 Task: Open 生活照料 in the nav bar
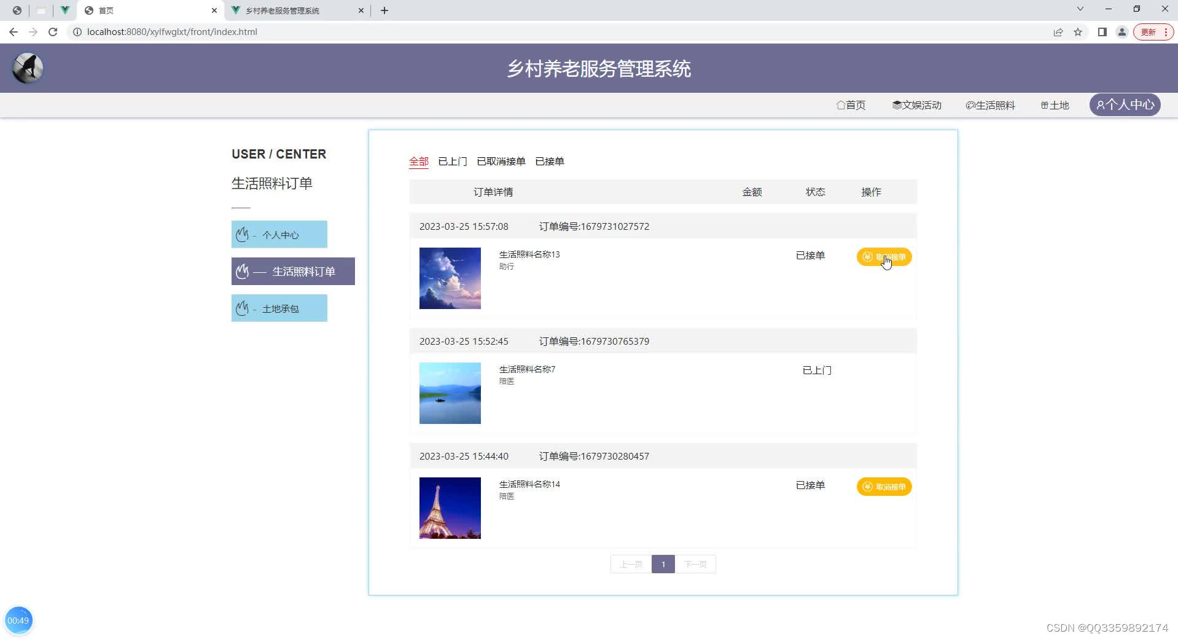click(990, 105)
